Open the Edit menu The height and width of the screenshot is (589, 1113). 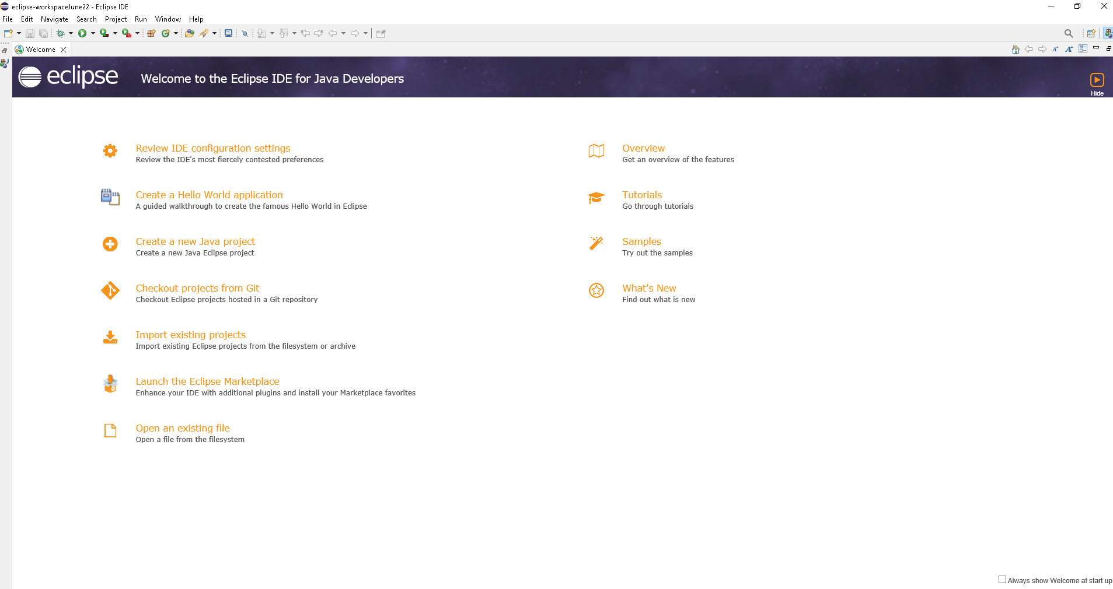tap(27, 19)
